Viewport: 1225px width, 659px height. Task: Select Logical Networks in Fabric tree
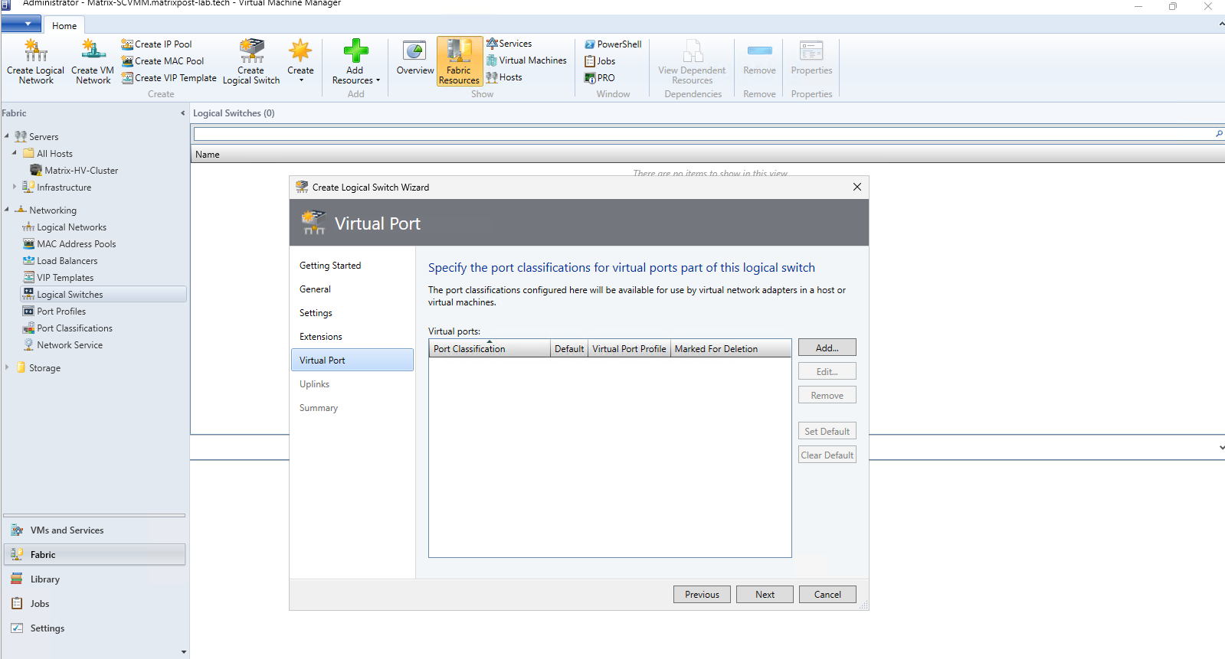pyautogui.click(x=64, y=227)
